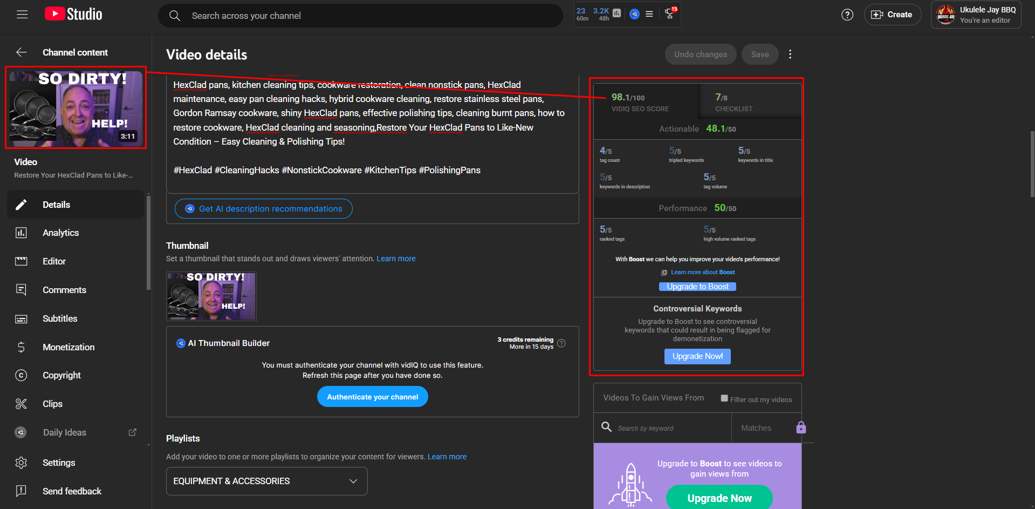Screen dimensions: 1035x509
Task: Click the Details pencil icon
Action: (x=21, y=205)
